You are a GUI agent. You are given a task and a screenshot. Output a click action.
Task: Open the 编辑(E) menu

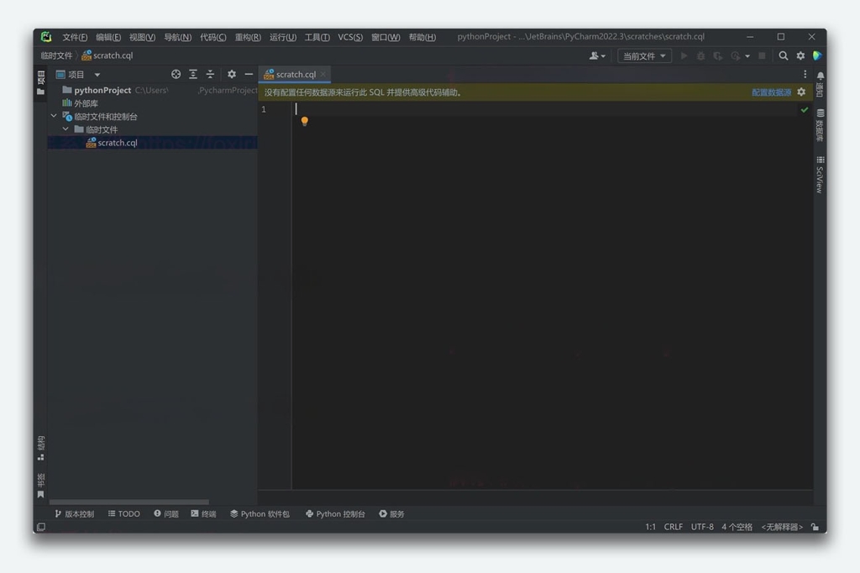108,37
